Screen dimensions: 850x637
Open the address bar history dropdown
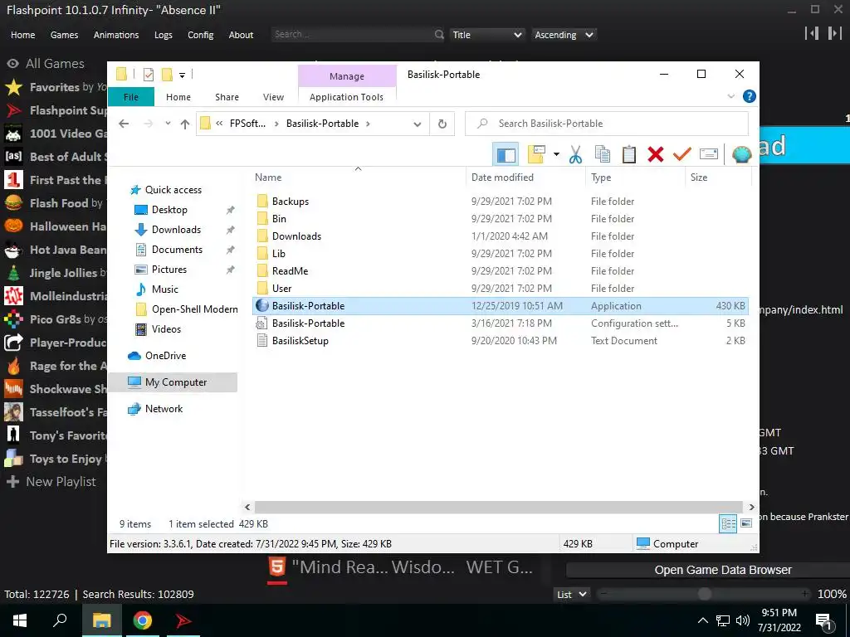[418, 124]
